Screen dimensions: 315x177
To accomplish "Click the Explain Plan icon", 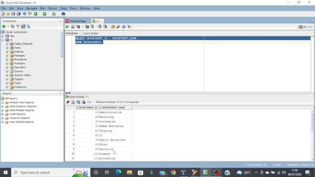I will 78,27.
